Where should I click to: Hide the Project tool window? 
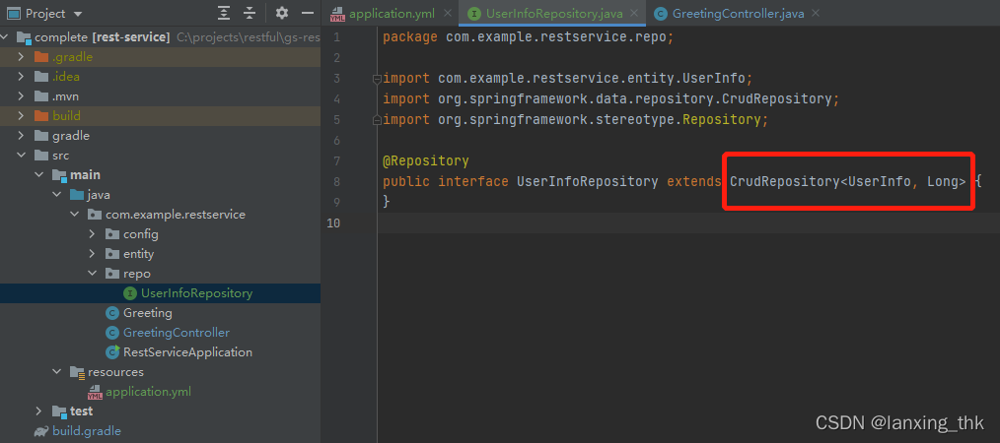[308, 14]
